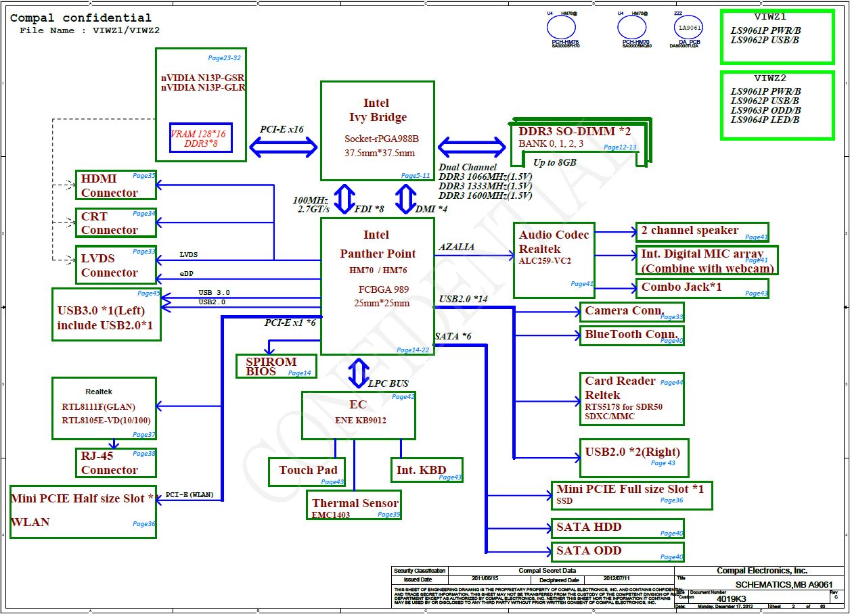The width and height of the screenshot is (850, 614).
Task: Click the 'DDR3 1600MHz(1.5V)' line
Action: [486, 195]
